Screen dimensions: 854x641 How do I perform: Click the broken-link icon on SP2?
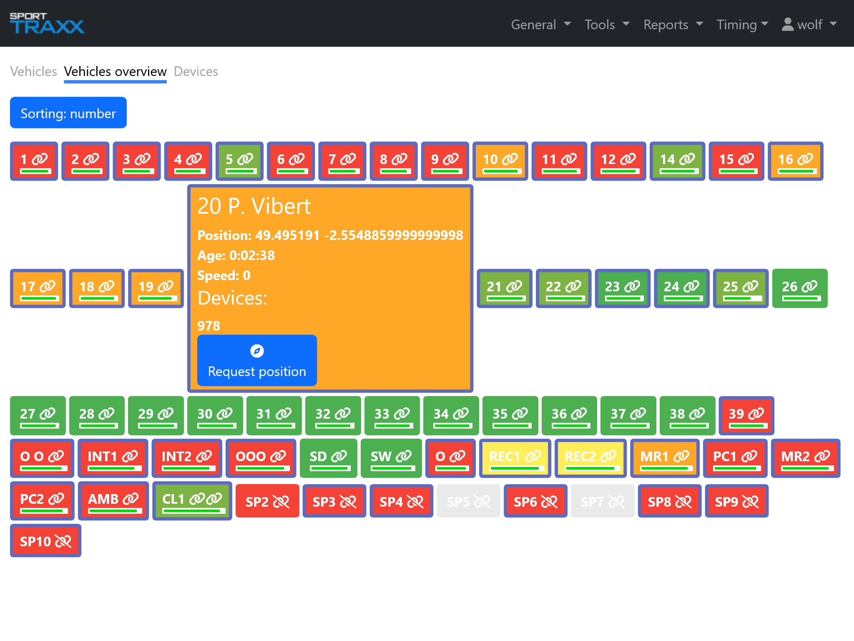281,501
